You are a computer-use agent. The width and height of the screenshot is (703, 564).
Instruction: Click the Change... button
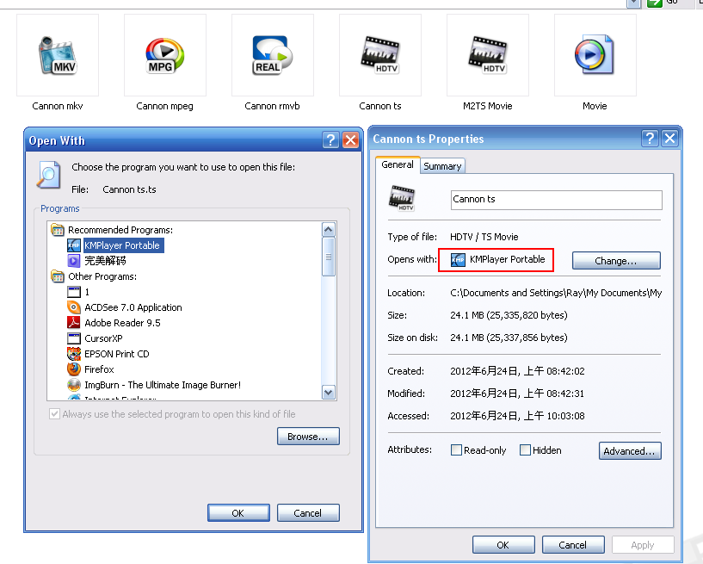616,261
